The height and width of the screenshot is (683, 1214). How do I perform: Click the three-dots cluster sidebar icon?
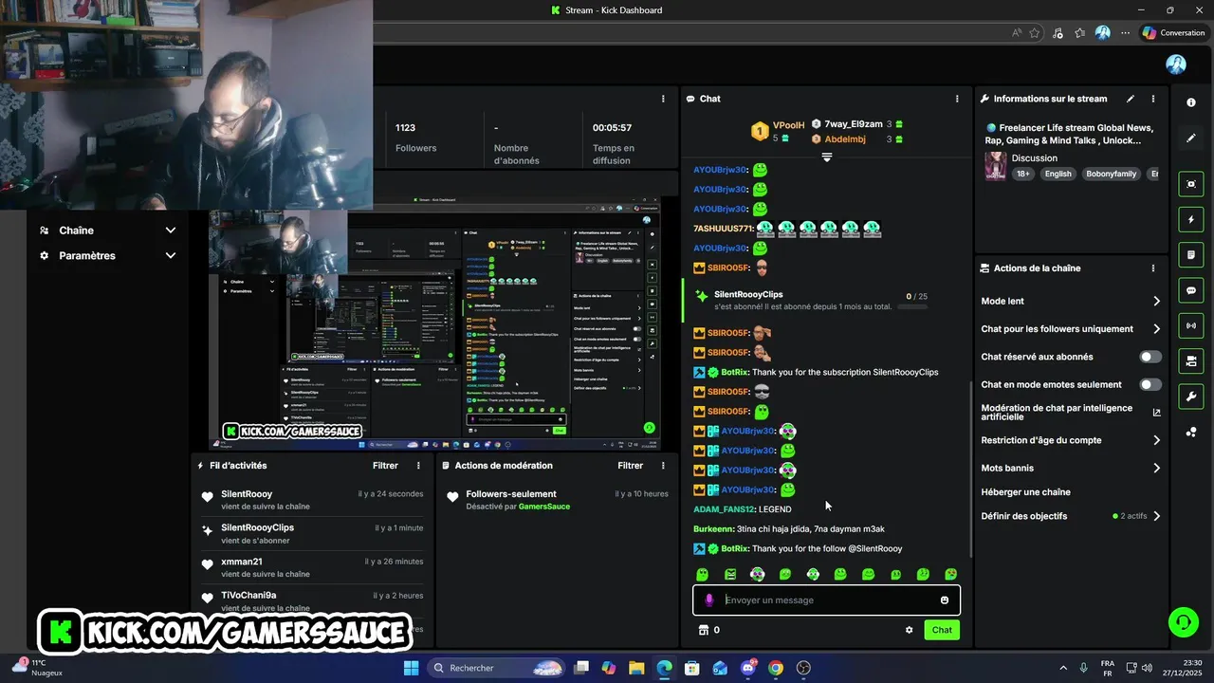point(1191,432)
